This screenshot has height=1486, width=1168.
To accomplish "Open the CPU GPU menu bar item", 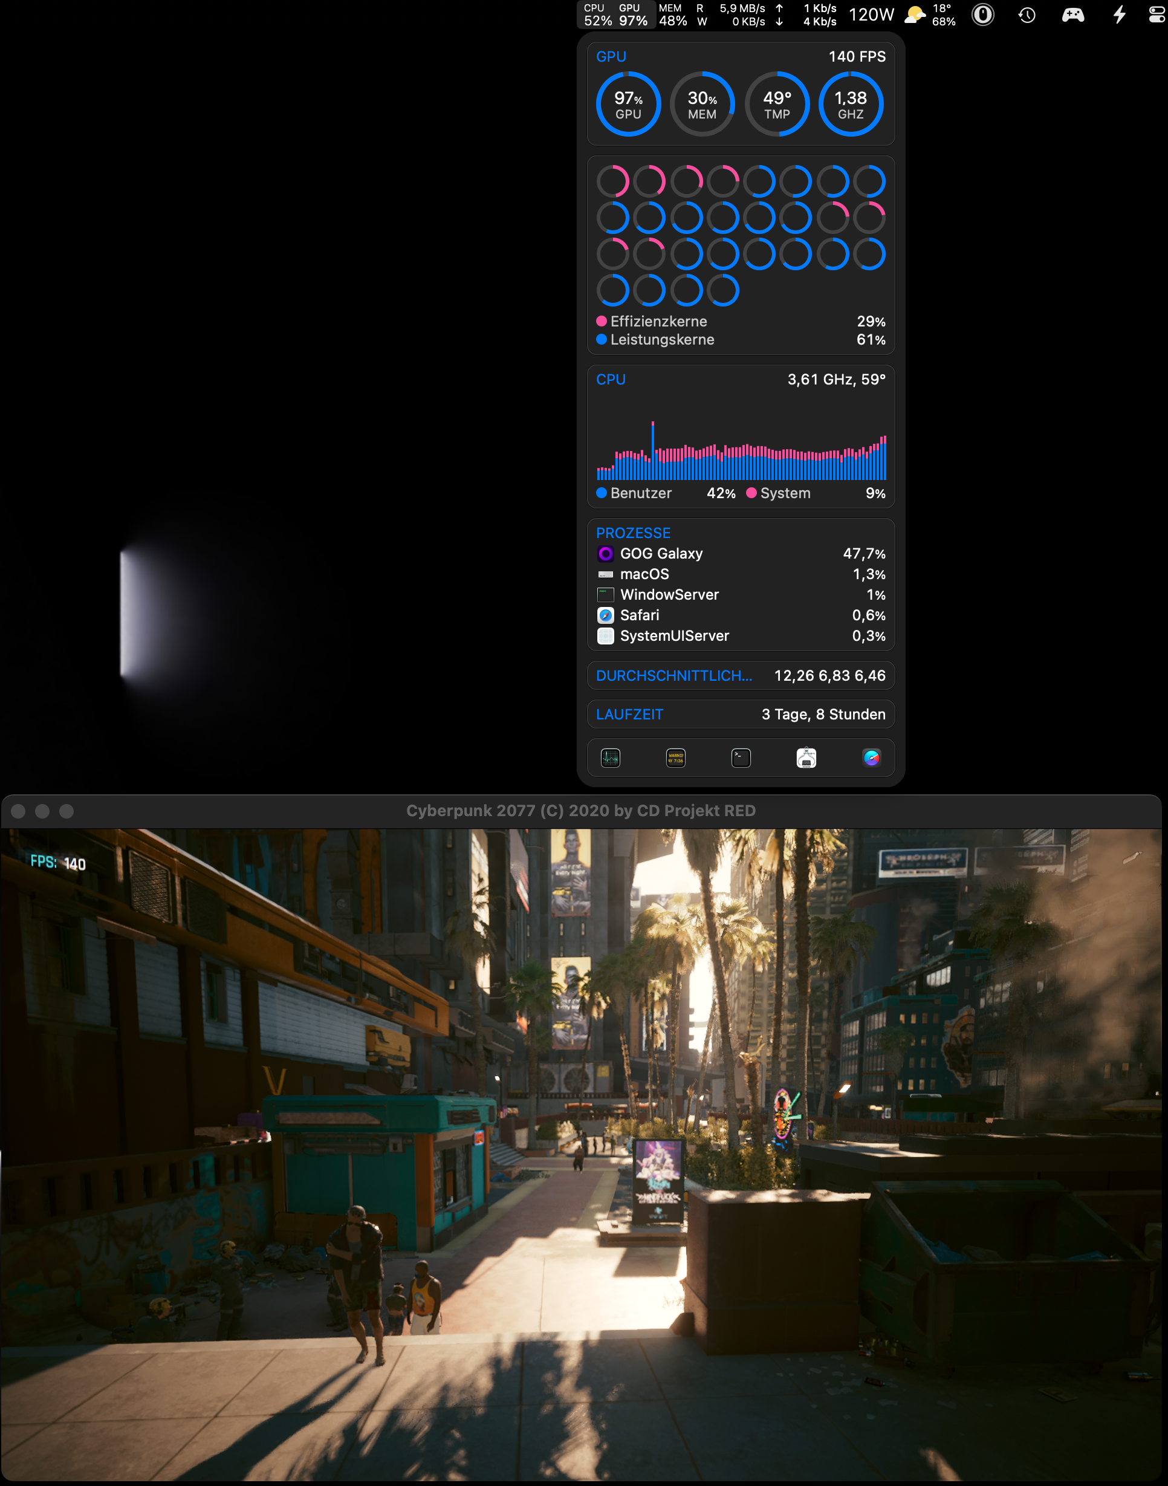I will click(615, 15).
